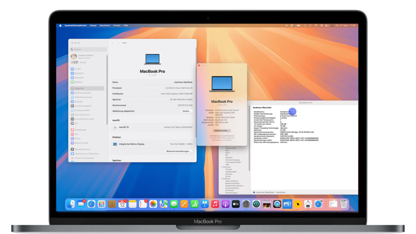Viewport: 416px width, 234px height.
Task: Go forward using the Settings forward chevron
Action: tap(118, 43)
